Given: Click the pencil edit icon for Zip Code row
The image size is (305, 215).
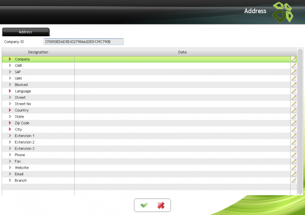Looking at the screenshot, I should pos(294,123).
